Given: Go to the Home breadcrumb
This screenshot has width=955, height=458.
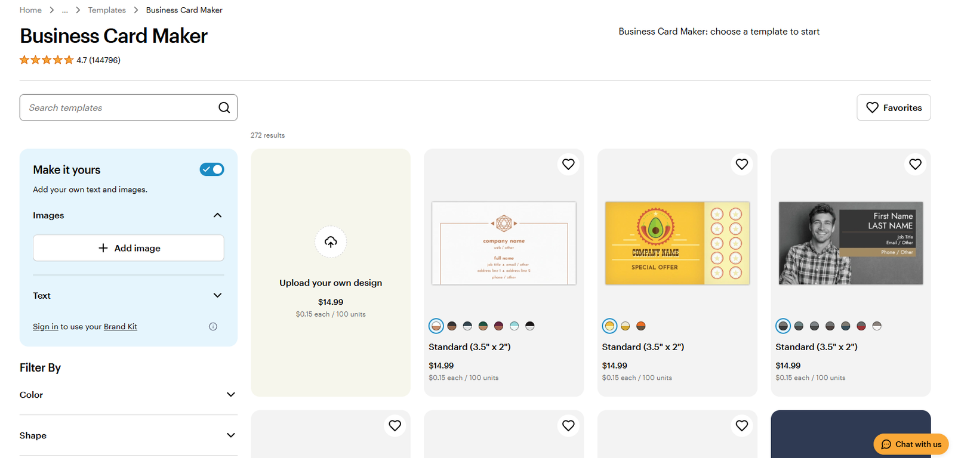Looking at the screenshot, I should coord(30,10).
